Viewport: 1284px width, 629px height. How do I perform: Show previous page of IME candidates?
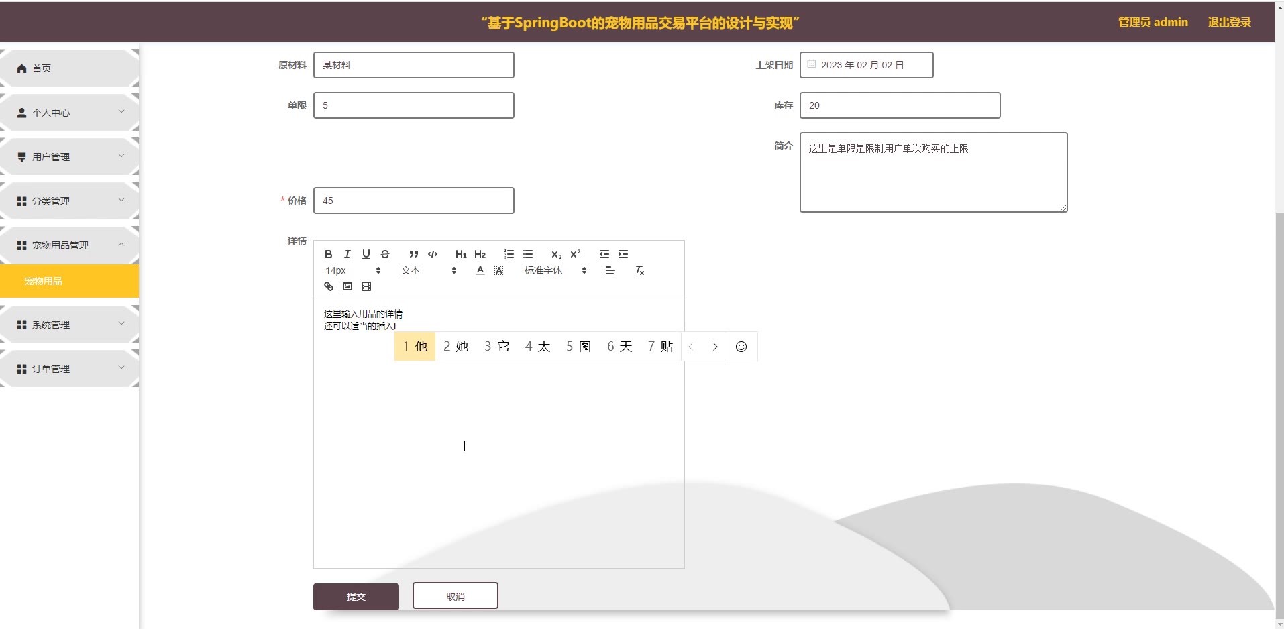pos(691,347)
